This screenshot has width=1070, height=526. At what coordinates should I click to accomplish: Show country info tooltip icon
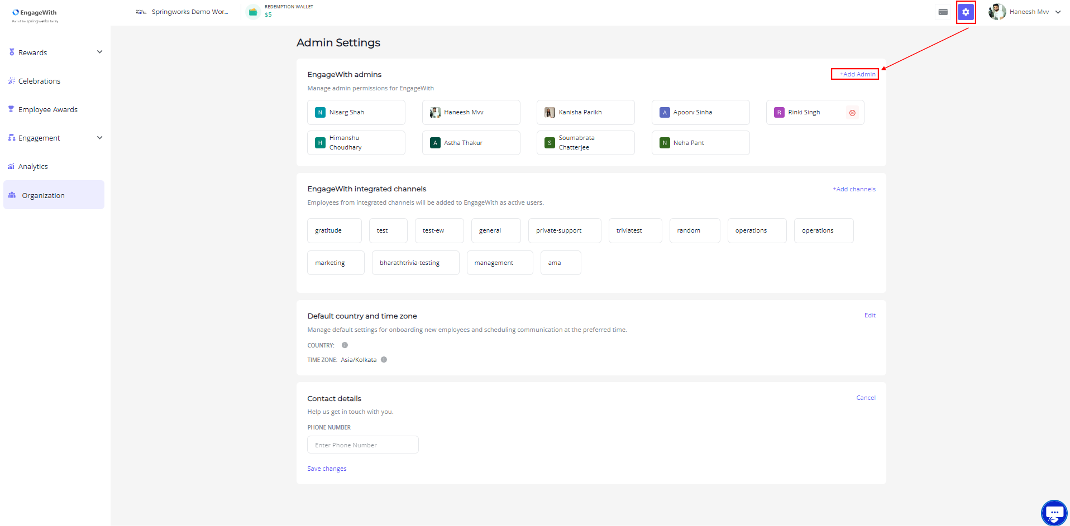345,345
